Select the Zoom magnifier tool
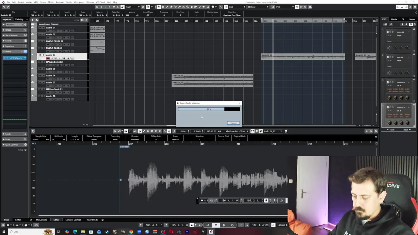418x235 pixels. 187,7
